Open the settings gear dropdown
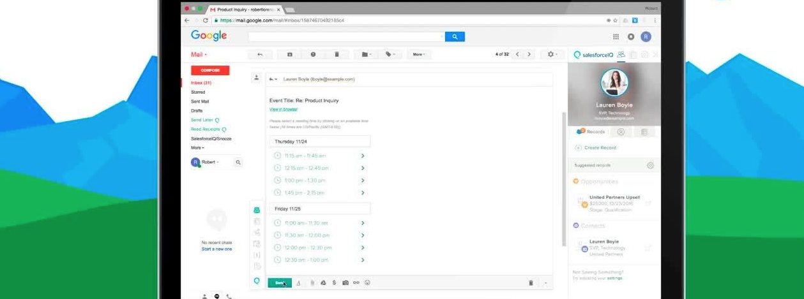 coord(552,55)
